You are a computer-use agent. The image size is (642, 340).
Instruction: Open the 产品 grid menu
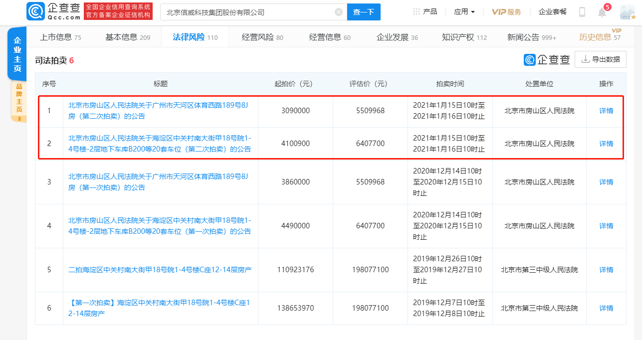[425, 11]
